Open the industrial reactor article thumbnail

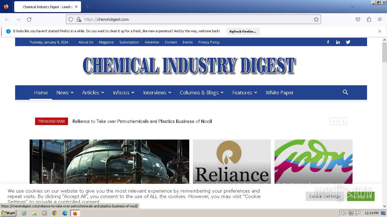[x=109, y=162]
